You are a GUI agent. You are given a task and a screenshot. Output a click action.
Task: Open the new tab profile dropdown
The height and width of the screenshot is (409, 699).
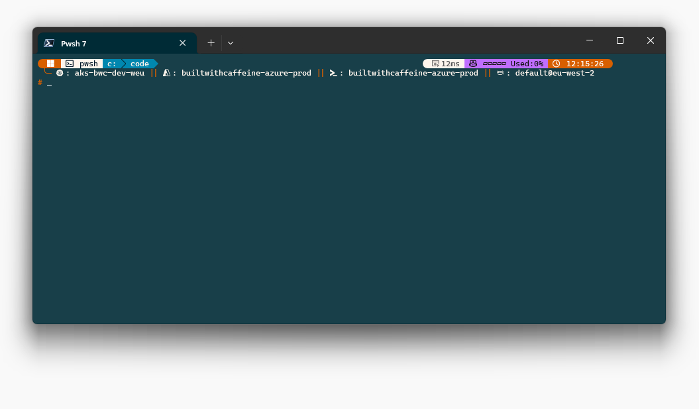[231, 43]
